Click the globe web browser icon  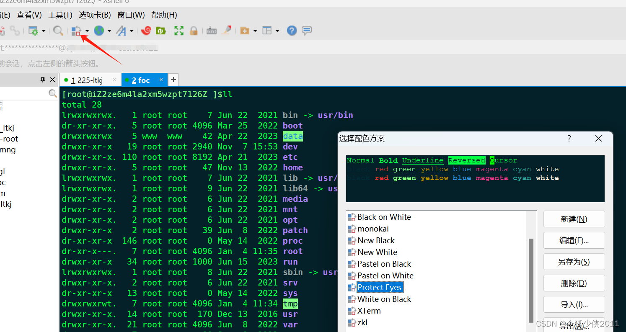(98, 31)
